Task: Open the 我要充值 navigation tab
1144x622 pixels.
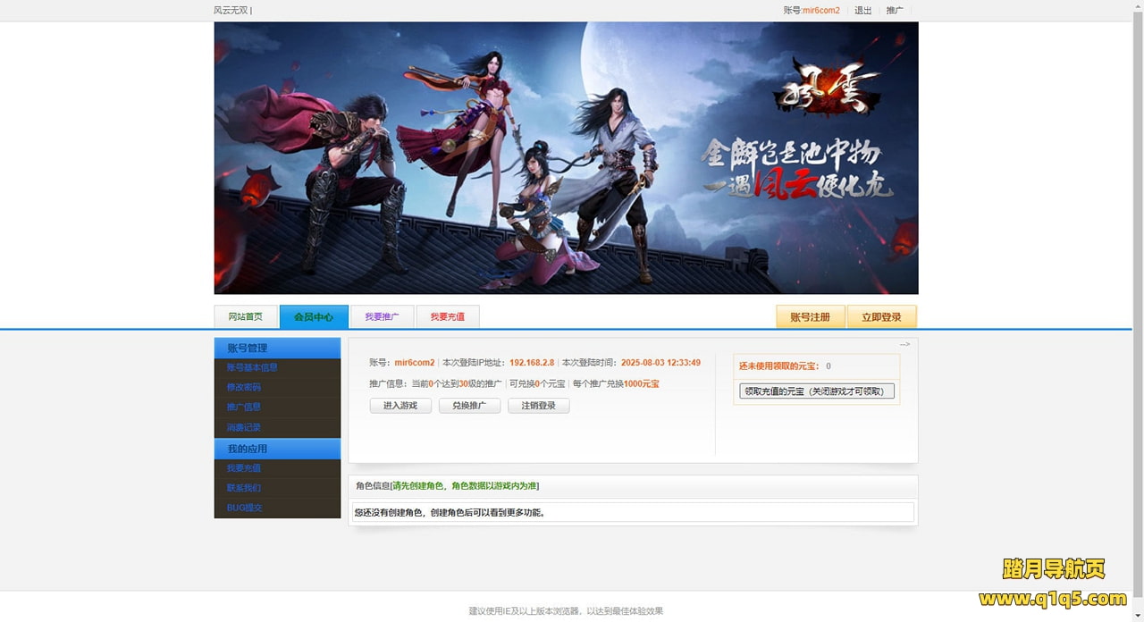Action: pyautogui.click(x=448, y=317)
